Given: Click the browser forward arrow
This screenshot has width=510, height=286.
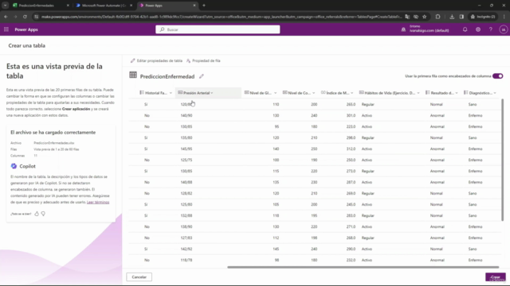Looking at the screenshot, I should 15,17.
